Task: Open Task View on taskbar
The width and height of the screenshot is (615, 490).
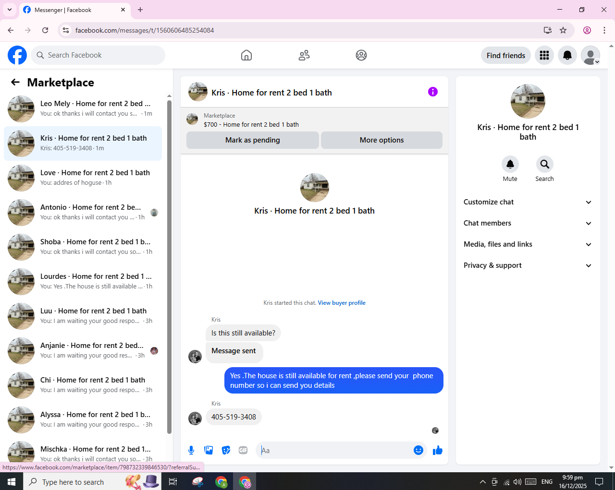Action: (173, 481)
